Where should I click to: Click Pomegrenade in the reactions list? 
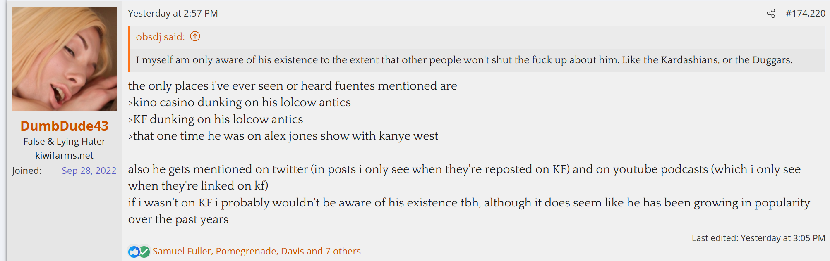(246, 251)
